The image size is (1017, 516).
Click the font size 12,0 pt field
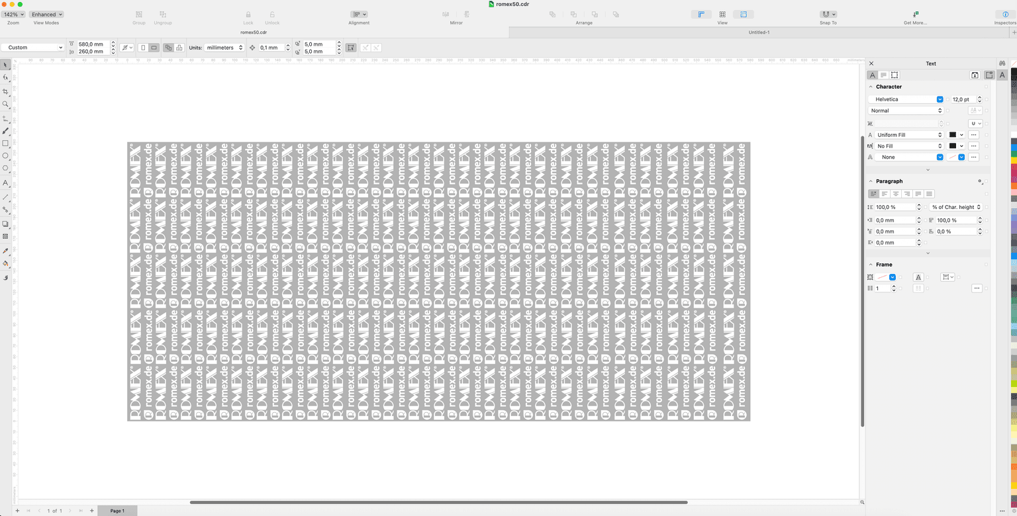point(963,99)
